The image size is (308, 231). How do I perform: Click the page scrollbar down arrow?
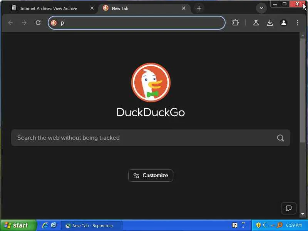point(303,214)
